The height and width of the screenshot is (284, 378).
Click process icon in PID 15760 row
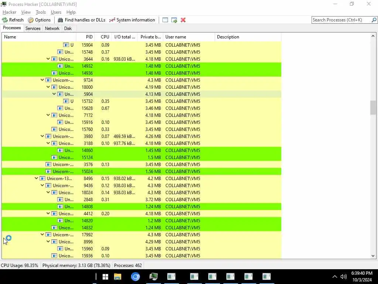(55, 129)
